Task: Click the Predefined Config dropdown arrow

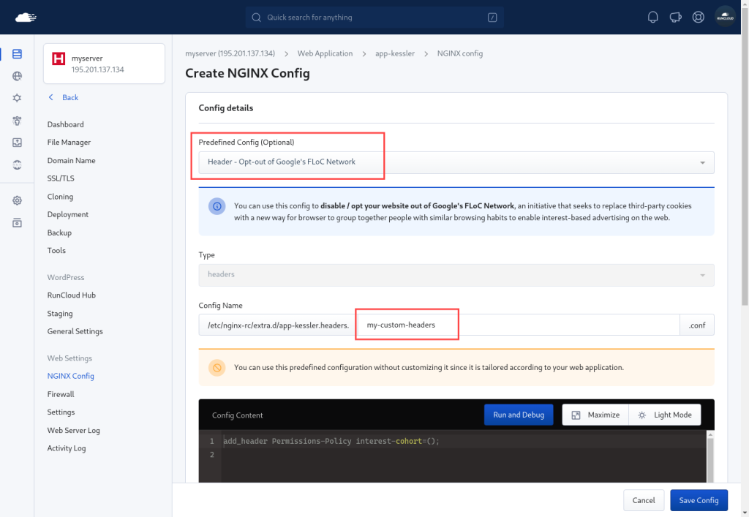Action: pyautogui.click(x=703, y=163)
